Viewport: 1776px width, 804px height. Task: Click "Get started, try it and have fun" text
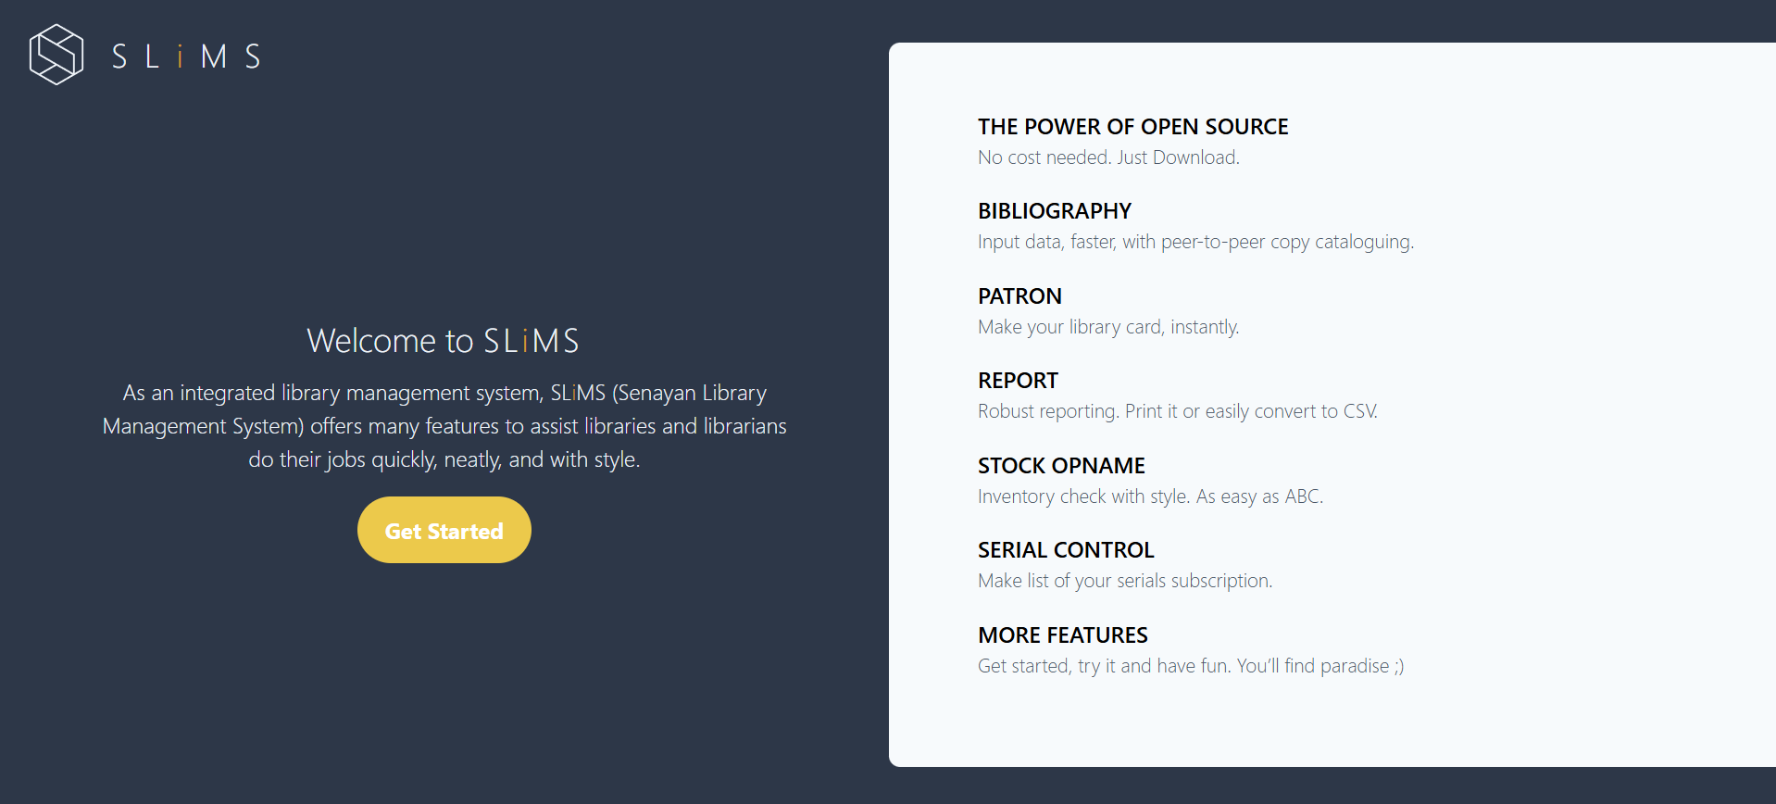(1191, 666)
